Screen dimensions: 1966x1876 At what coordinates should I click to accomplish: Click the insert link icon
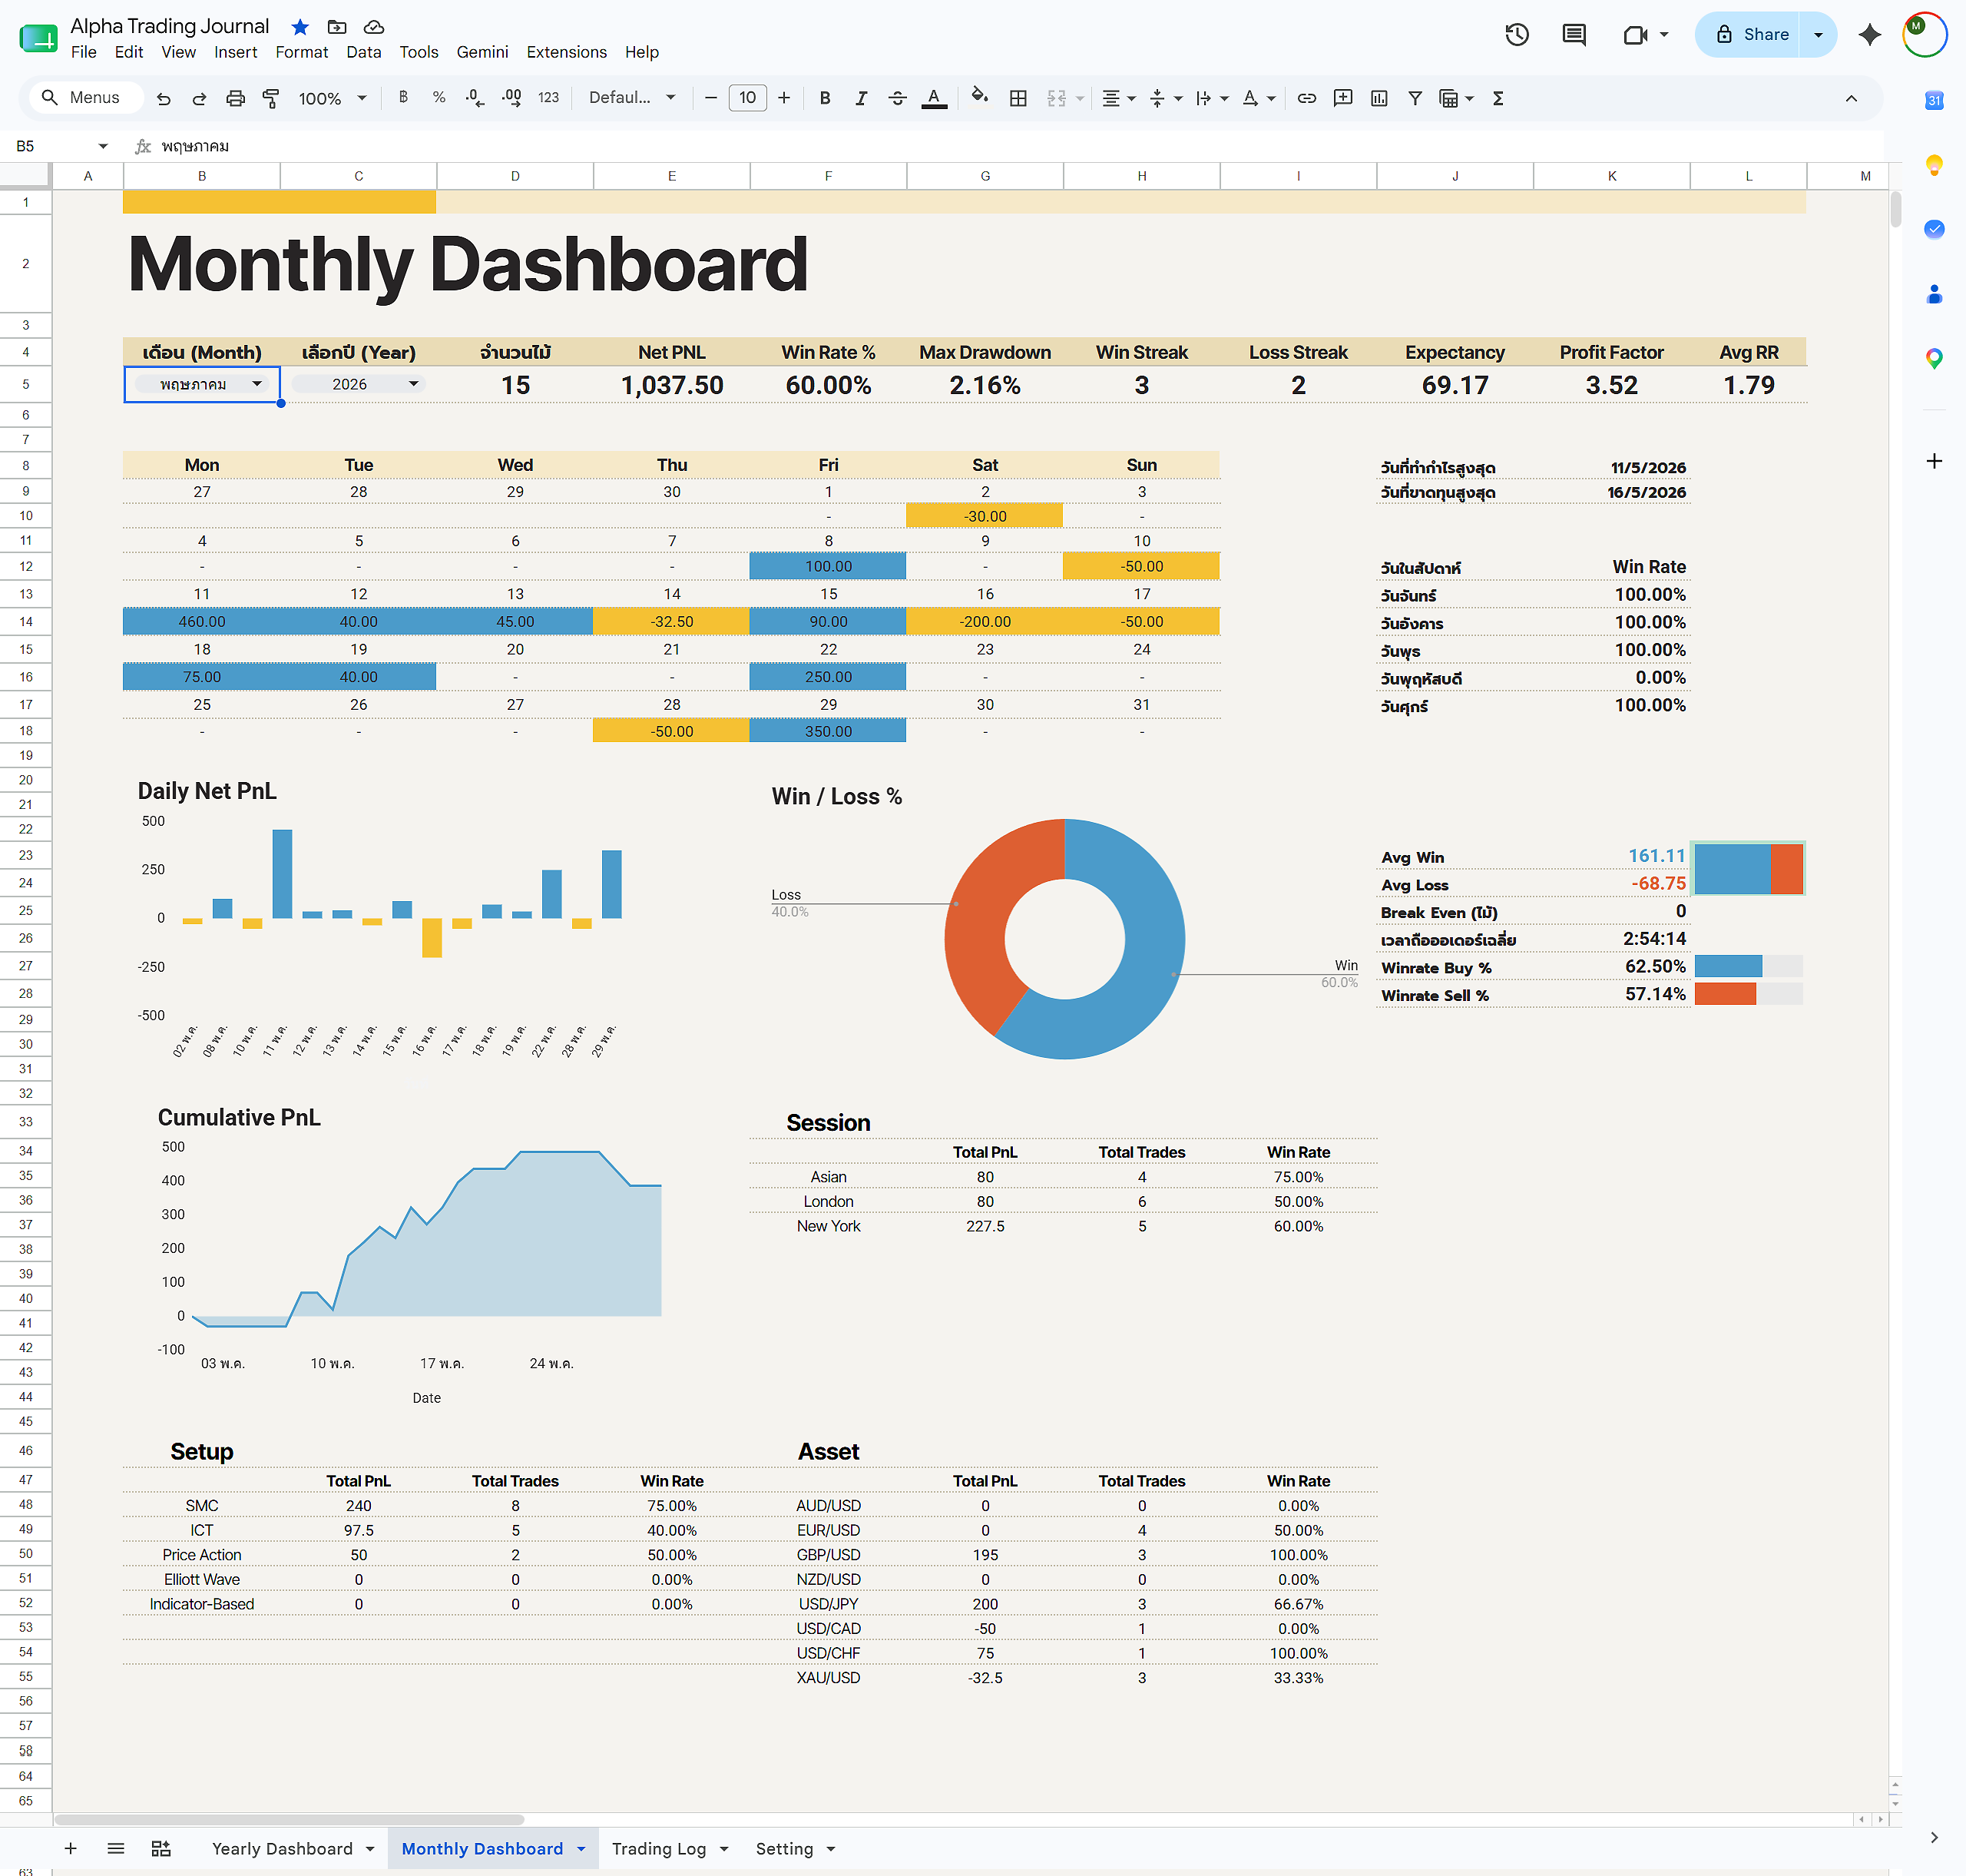[1306, 98]
